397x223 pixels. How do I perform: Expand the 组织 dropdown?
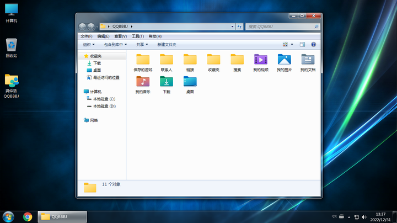coord(89,45)
